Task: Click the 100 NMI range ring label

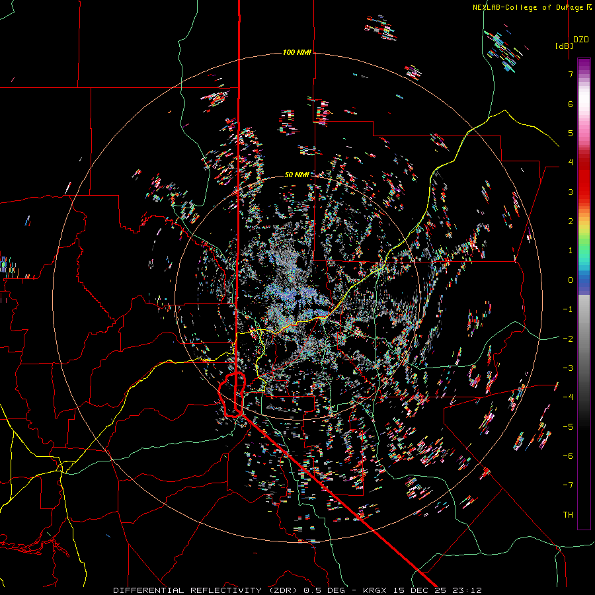Action: [297, 52]
